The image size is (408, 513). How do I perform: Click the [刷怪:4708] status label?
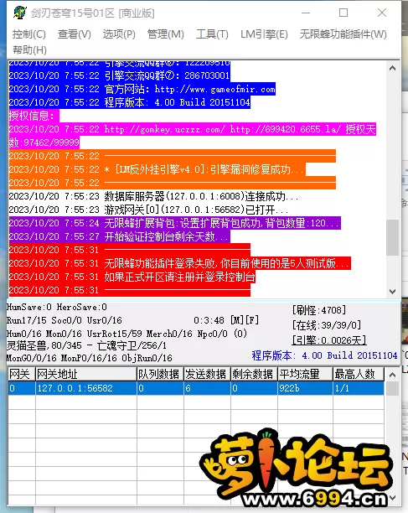point(319,310)
